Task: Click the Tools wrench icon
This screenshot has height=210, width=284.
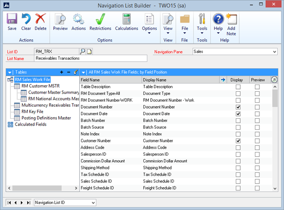Action: [202, 19]
